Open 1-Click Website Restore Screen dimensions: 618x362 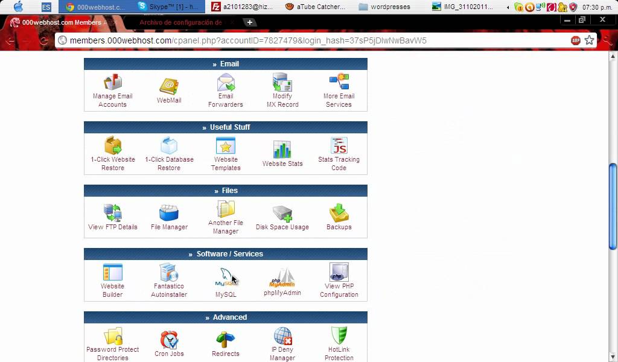[x=113, y=154]
